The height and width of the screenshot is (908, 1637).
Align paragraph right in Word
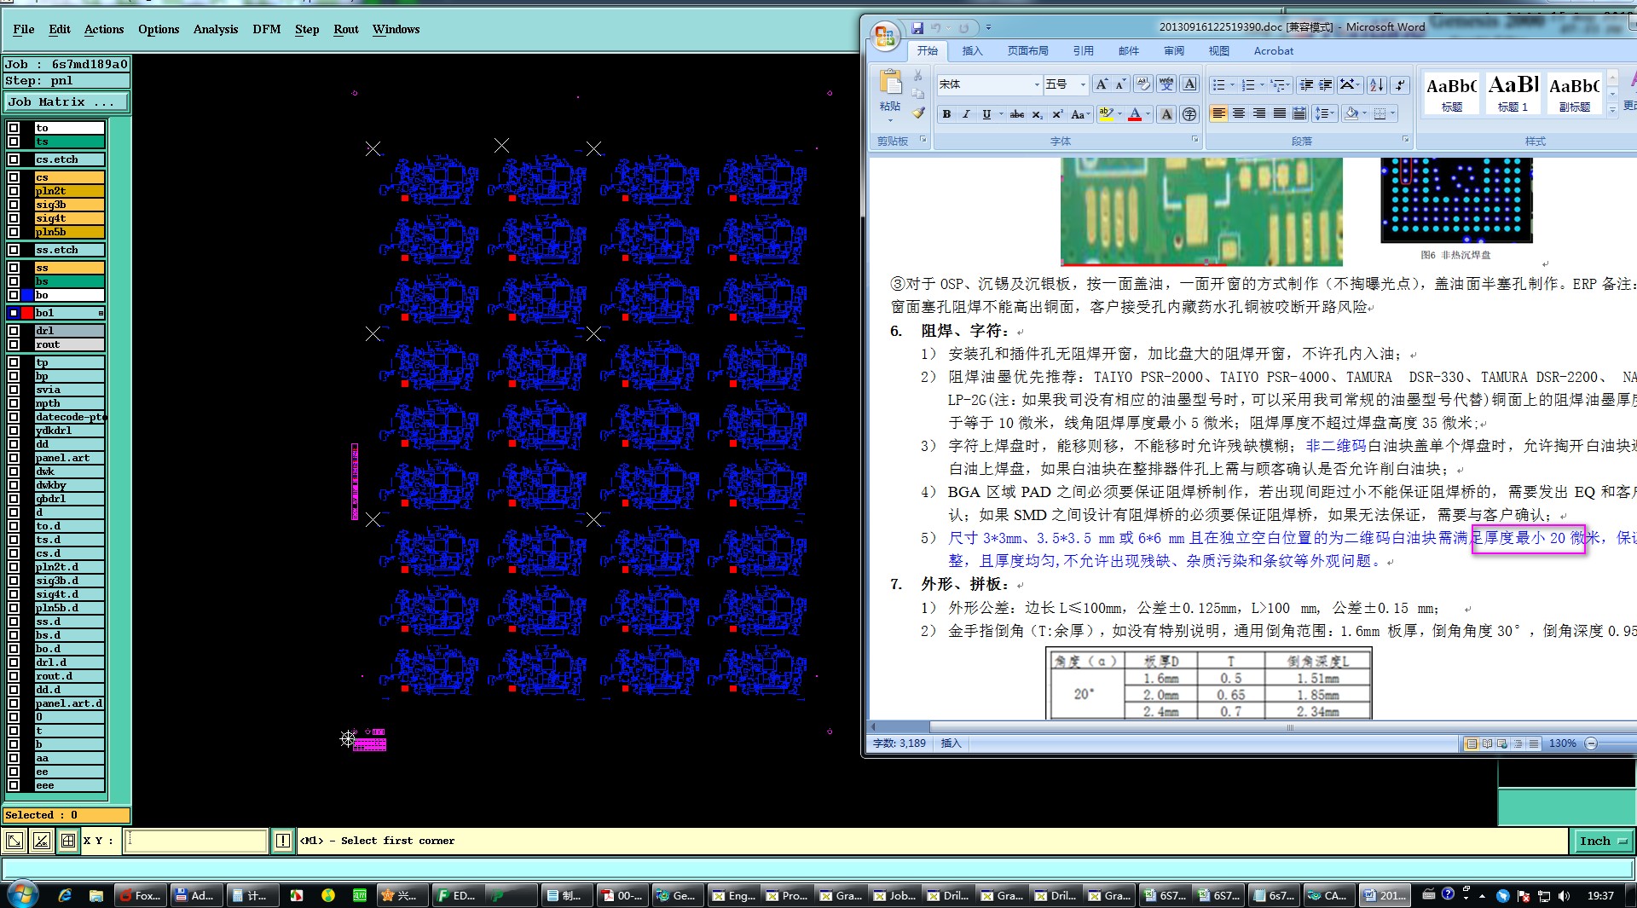coord(1259,113)
